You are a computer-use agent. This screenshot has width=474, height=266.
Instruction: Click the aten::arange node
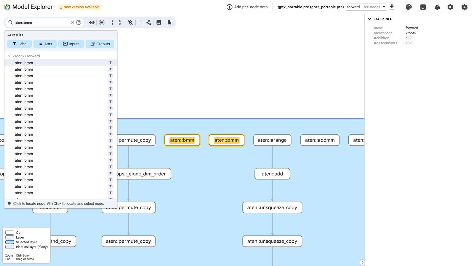tap(272, 140)
